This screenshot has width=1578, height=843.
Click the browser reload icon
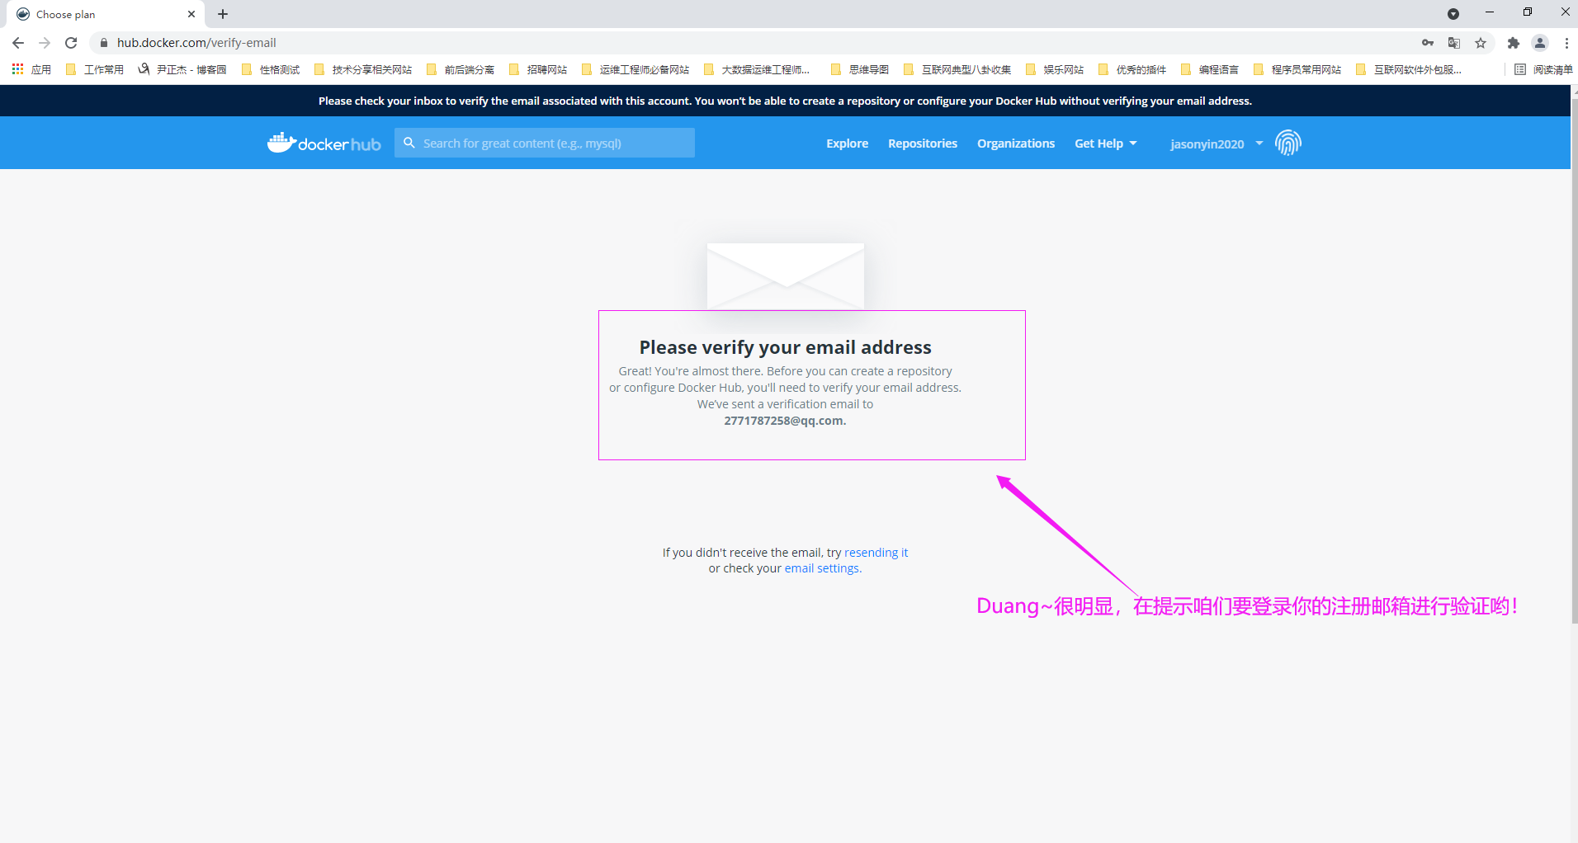71,43
